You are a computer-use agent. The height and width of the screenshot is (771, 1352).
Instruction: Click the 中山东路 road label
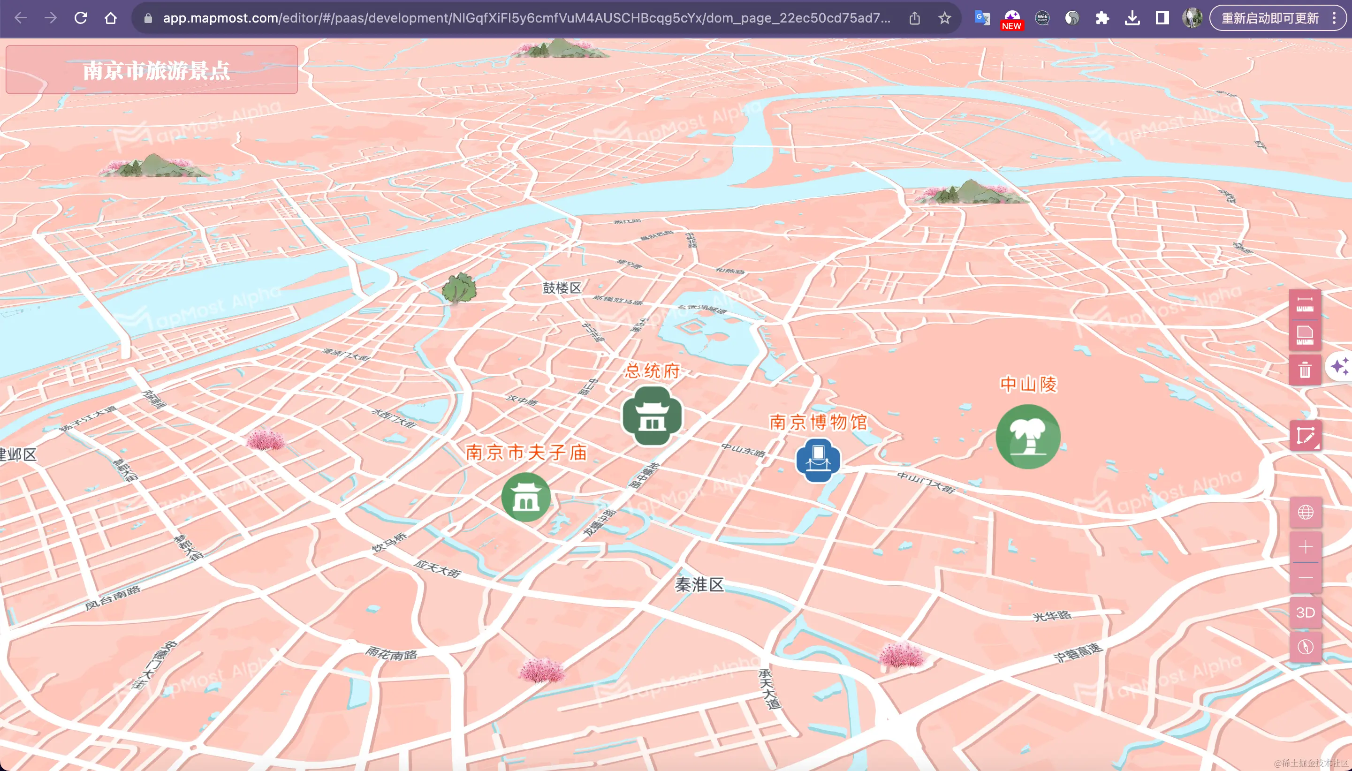click(x=743, y=450)
